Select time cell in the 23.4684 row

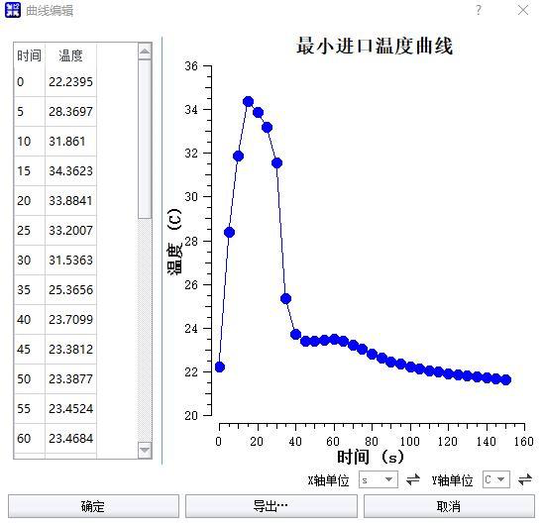click(x=30, y=439)
